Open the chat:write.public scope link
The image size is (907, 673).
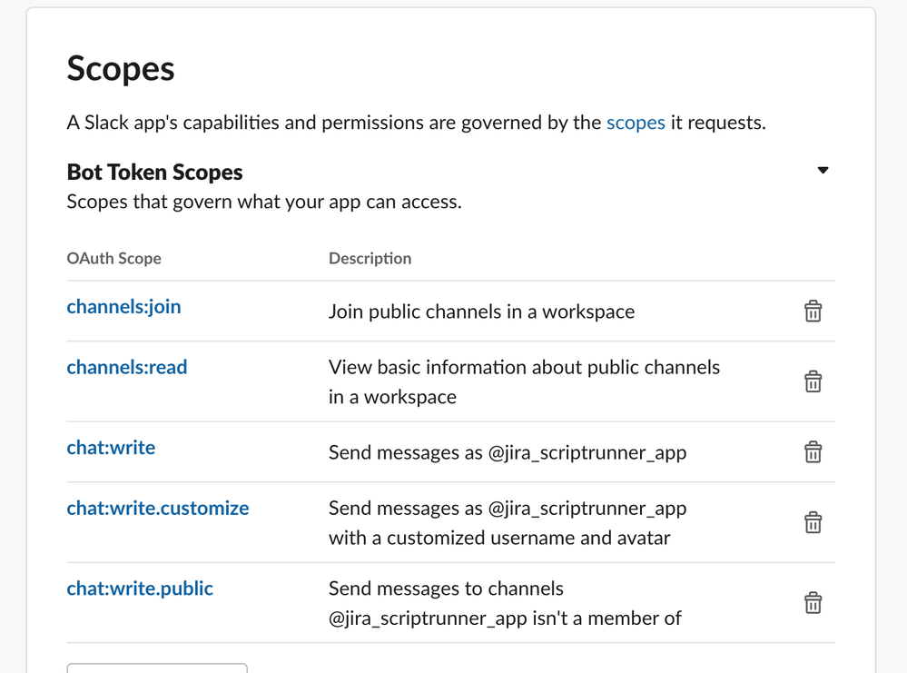140,589
